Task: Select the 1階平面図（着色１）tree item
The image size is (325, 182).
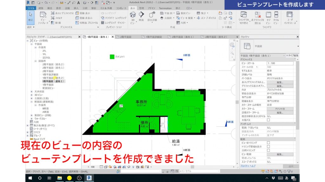Action: (x=53, y=81)
